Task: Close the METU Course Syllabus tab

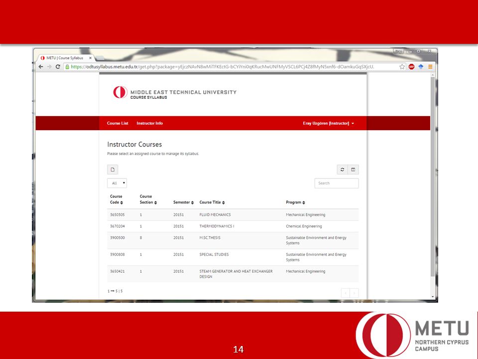Action: tap(90, 58)
